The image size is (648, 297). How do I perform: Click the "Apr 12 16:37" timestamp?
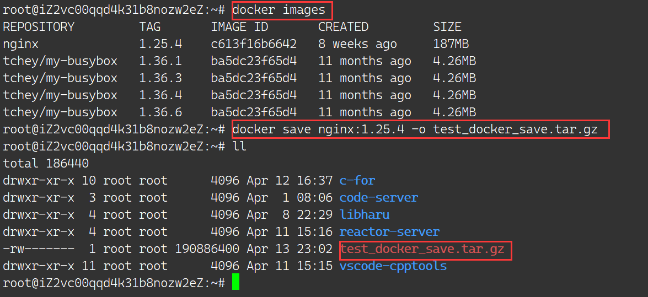290,181
